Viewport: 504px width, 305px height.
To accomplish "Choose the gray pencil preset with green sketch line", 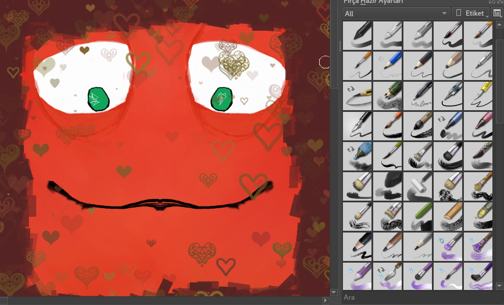I will (418, 246).
